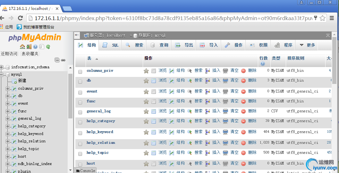Image resolution: width=339 pixels, height=173 pixels.
Task: Click the favorite star for help_topic
Action: point(146,153)
